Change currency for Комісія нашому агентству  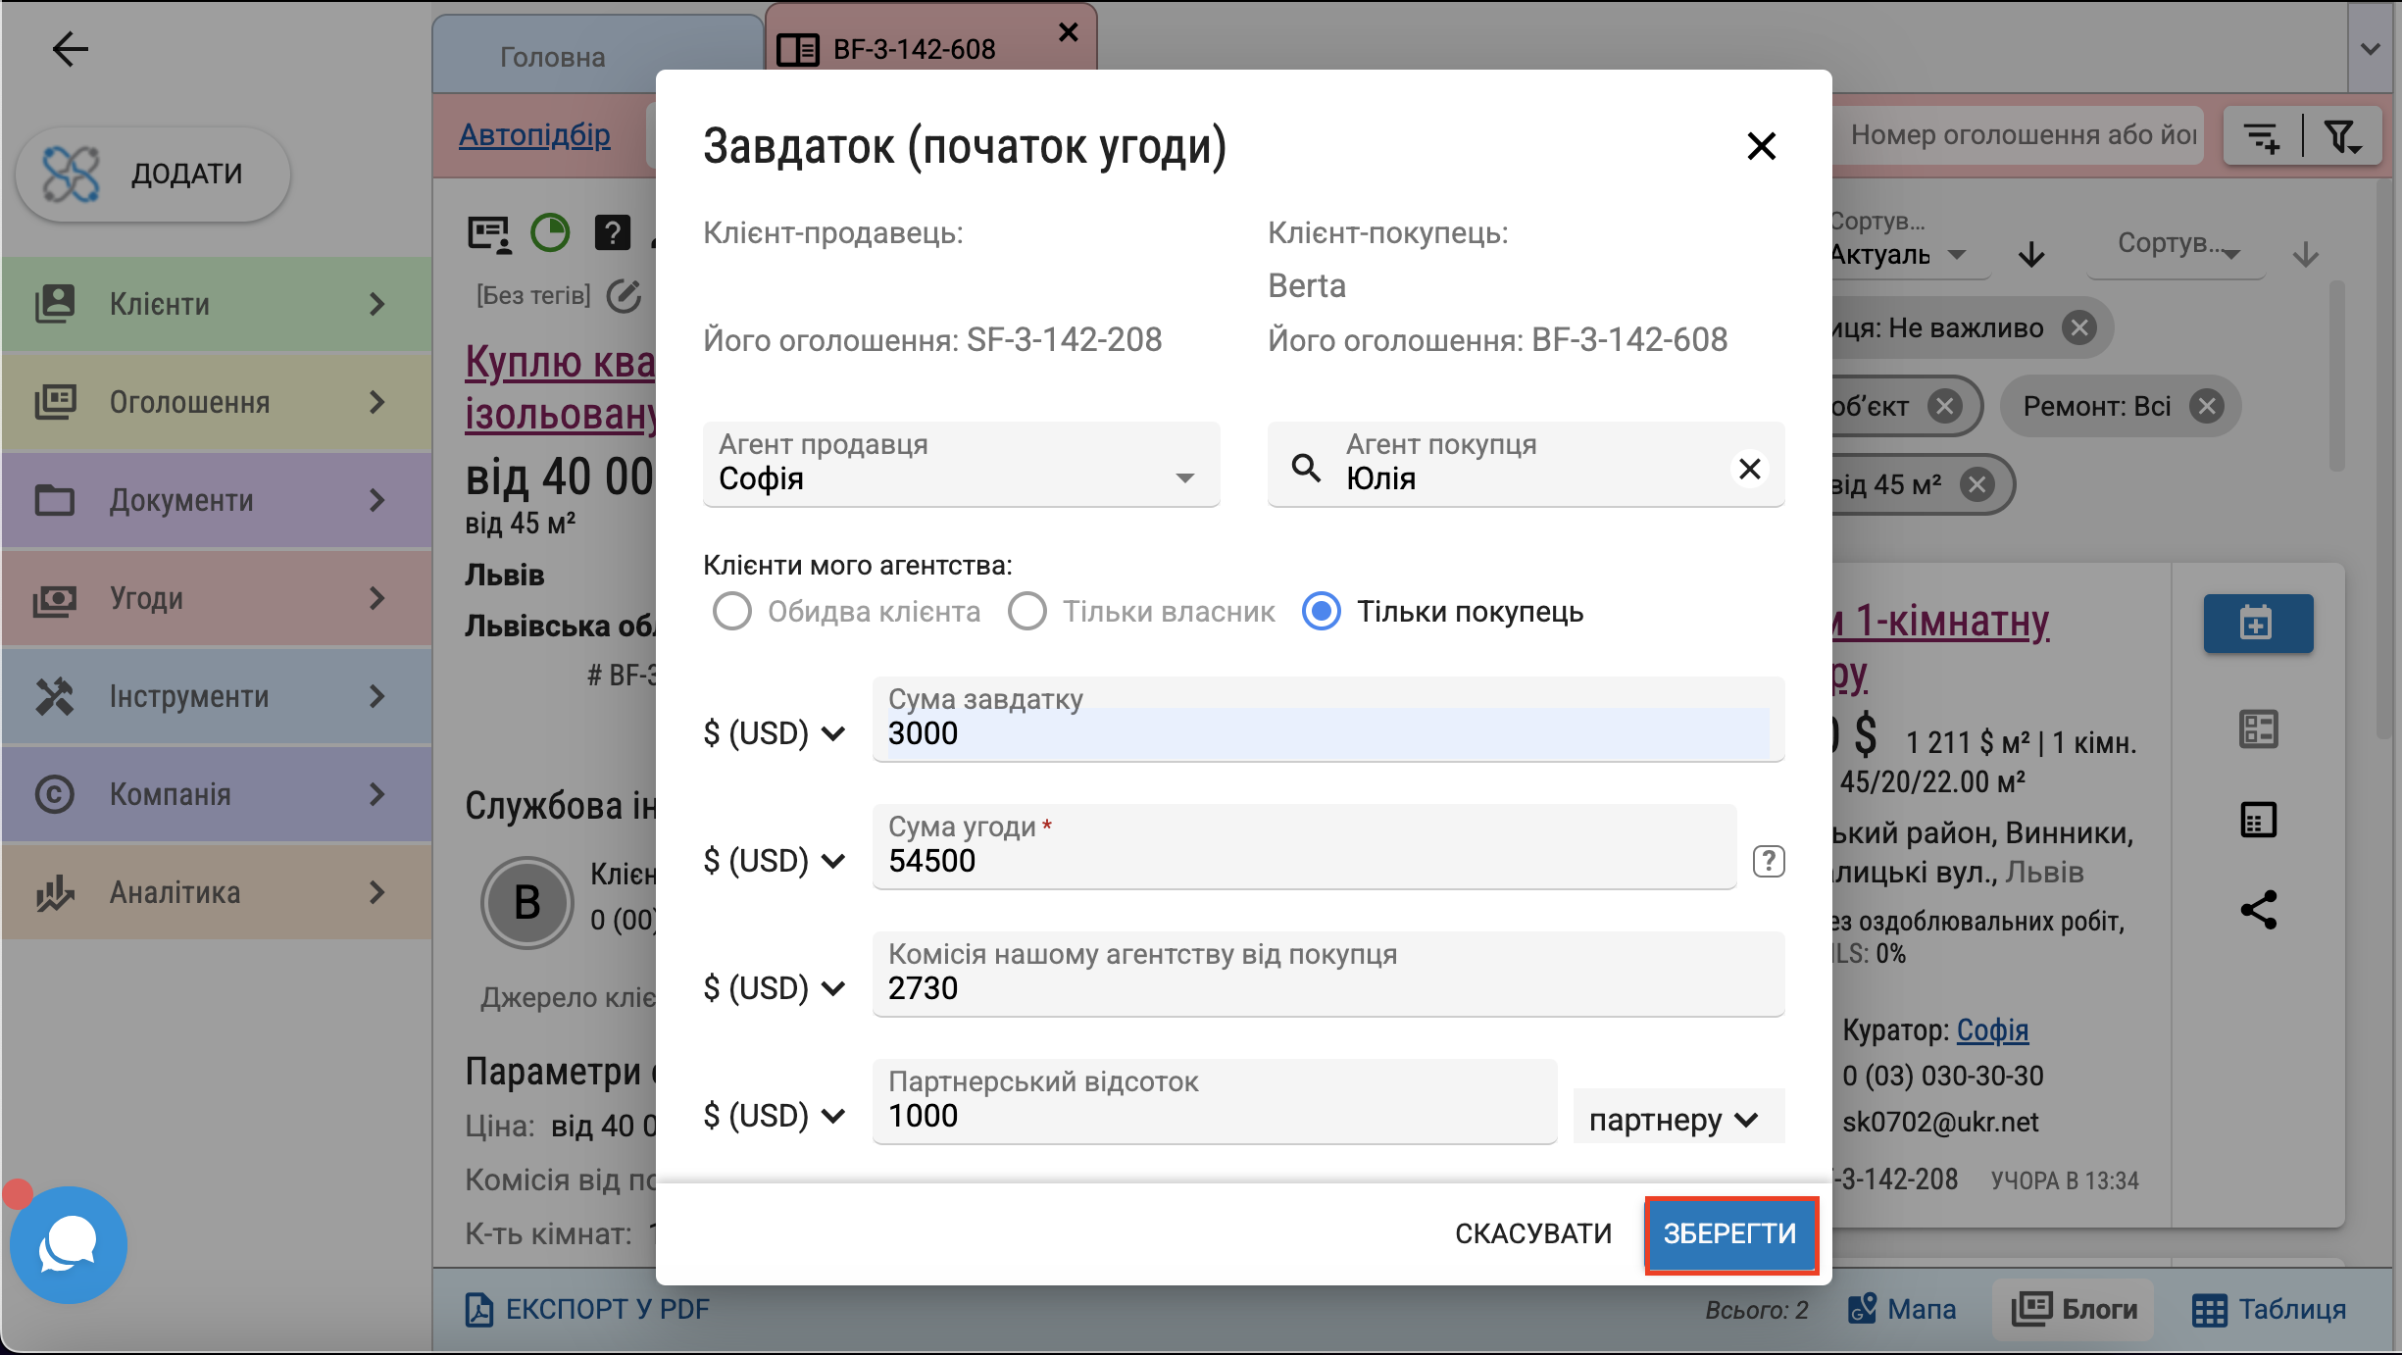pyautogui.click(x=775, y=988)
